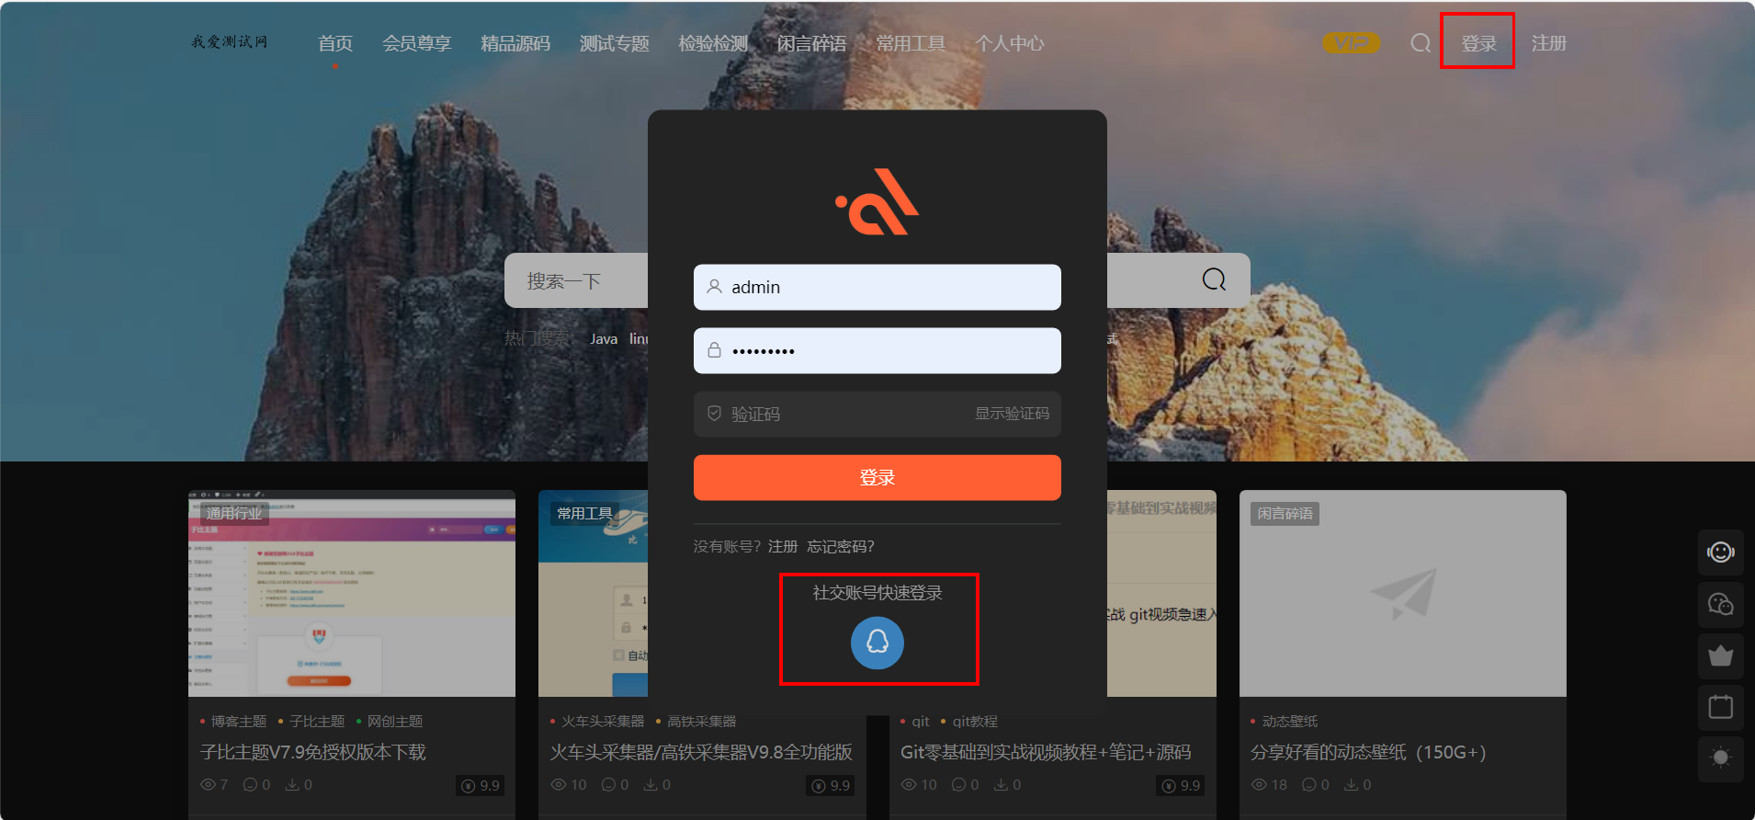Click git tag under third card
The image size is (1755, 820).
[x=921, y=722]
